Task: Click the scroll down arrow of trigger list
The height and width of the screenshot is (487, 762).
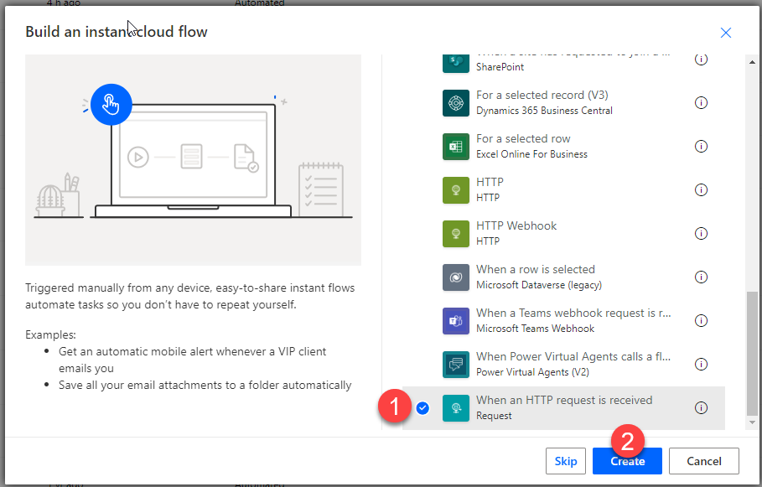Action: click(752, 422)
